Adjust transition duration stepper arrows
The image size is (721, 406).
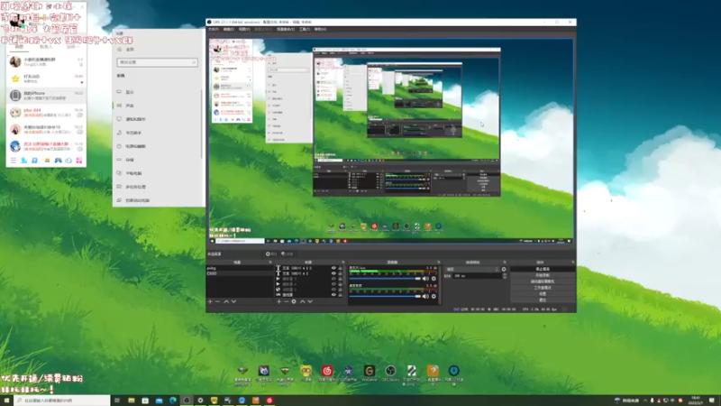[x=505, y=276]
